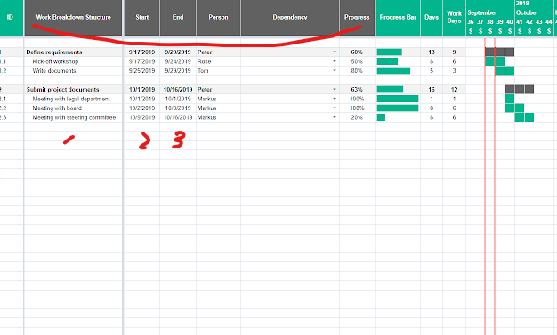Open dependency dropdown for Meeting with legal department
The width and height of the screenshot is (557, 335).
pos(335,99)
